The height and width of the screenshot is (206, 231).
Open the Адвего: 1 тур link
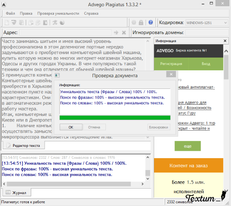pyautogui.click(x=196, y=123)
